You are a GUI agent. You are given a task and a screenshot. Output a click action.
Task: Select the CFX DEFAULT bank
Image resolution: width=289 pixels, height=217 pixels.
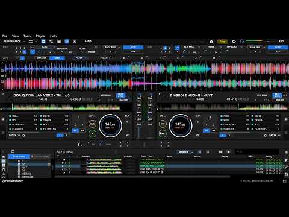42,58
